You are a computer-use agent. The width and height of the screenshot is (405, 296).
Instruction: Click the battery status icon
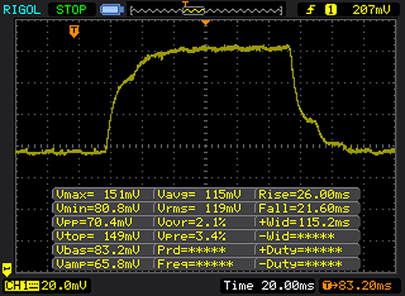(x=109, y=10)
